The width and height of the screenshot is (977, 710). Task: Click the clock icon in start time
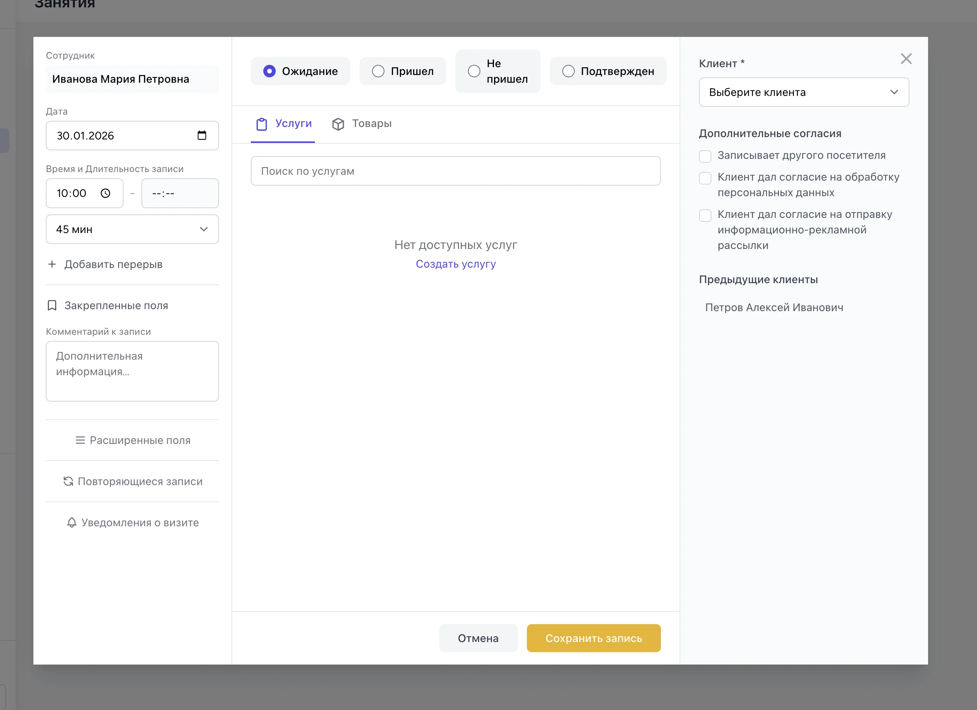click(106, 193)
